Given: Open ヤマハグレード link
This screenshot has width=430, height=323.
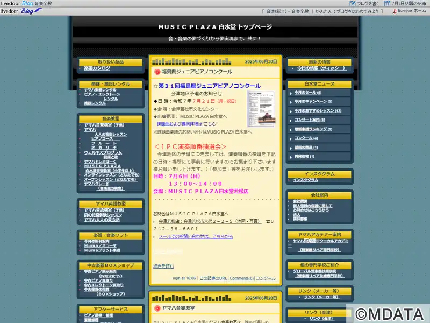Looking at the screenshot, I should 97,184.
